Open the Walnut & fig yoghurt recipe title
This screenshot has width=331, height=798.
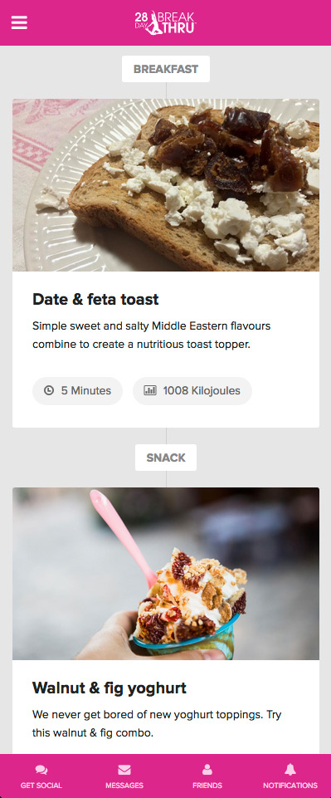(x=110, y=688)
